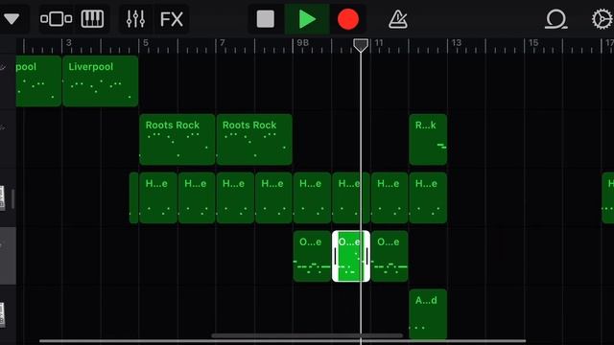Select the highlighted O...e region

point(351,256)
